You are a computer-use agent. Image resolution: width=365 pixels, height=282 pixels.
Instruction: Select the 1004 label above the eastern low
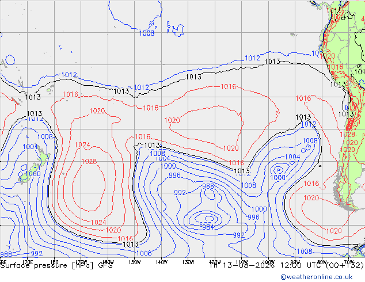(x=292, y=157)
